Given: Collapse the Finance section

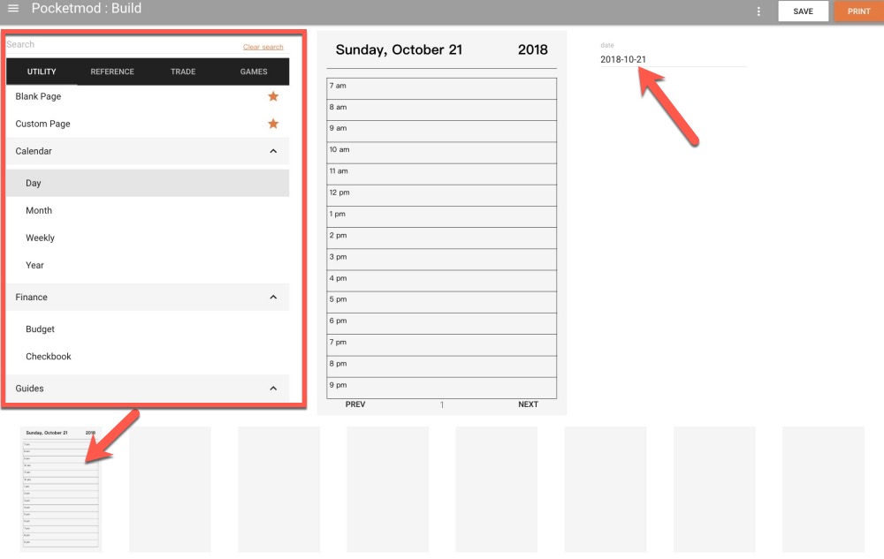Looking at the screenshot, I should click(x=273, y=298).
